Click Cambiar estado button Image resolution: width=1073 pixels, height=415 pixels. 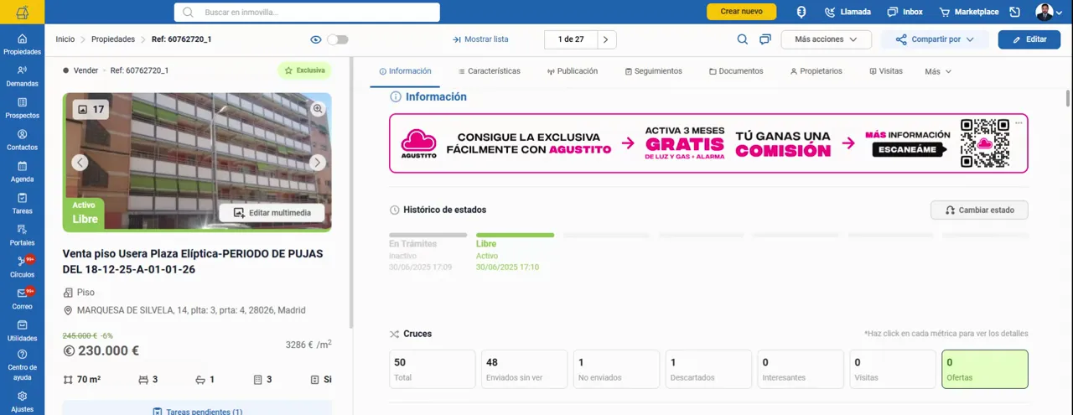(x=979, y=210)
